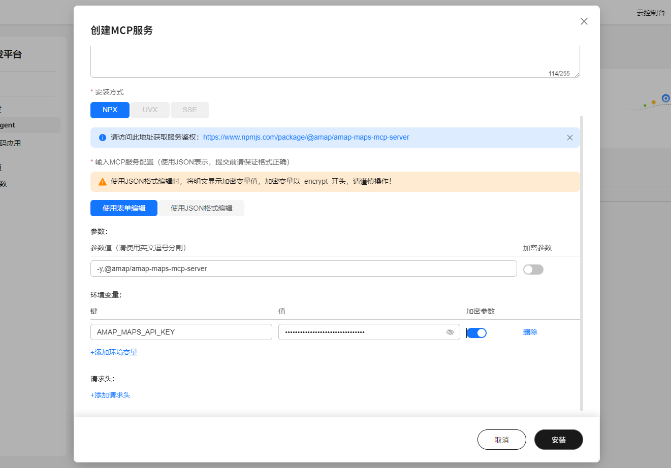Select the UVX installation method
Screen dimensions: 671x468
pos(150,110)
